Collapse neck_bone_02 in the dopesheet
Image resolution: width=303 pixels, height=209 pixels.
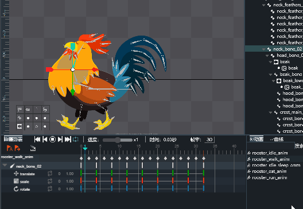coord(5,165)
